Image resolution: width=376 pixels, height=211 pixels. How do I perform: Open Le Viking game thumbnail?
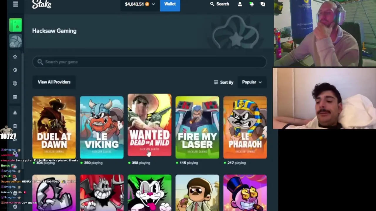[x=102, y=127]
